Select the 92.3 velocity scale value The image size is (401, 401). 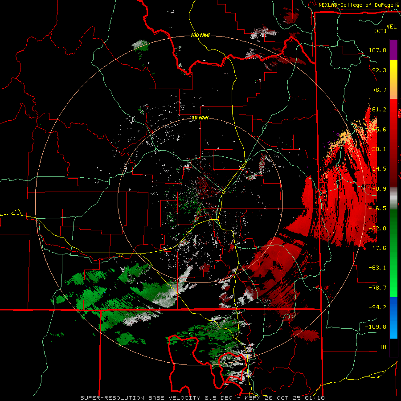tap(379, 70)
